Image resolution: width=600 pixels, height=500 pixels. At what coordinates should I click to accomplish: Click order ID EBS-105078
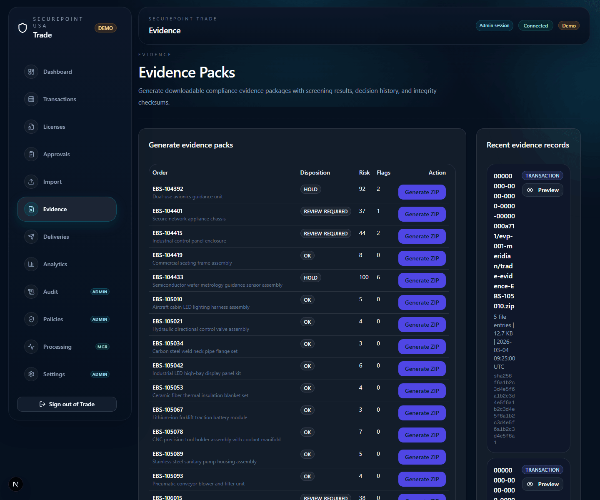click(x=168, y=432)
